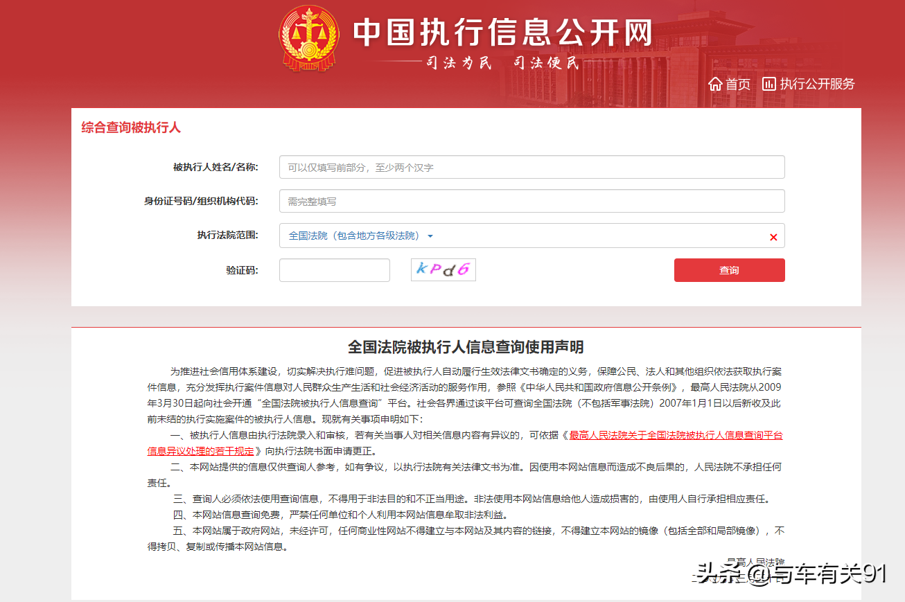
Task: Click the national emblem logo
Action: pos(309,38)
